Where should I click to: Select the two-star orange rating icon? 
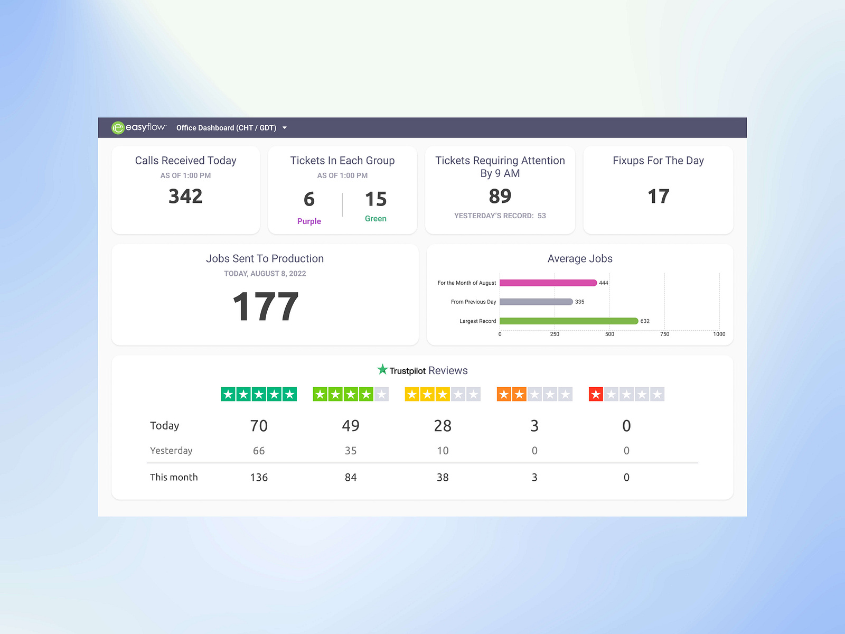[534, 394]
